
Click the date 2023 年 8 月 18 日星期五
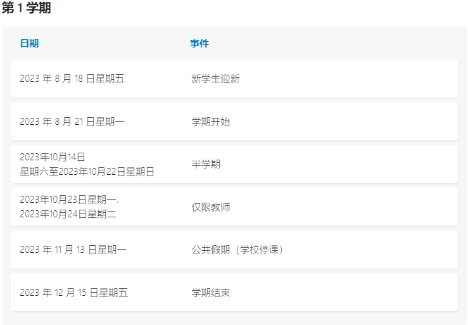tap(72, 79)
